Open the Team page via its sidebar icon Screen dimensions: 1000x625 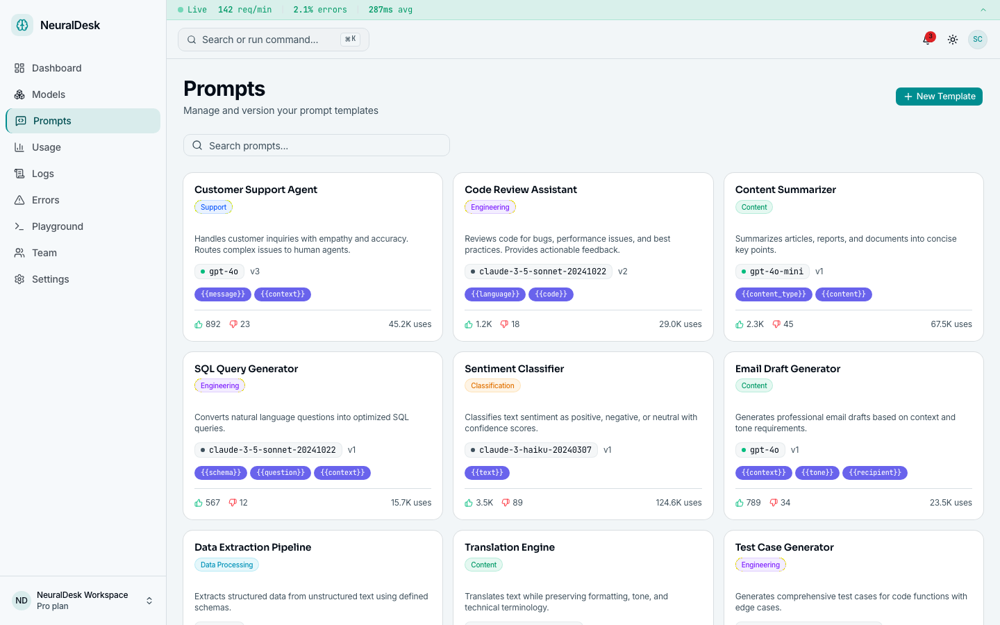[x=20, y=252]
